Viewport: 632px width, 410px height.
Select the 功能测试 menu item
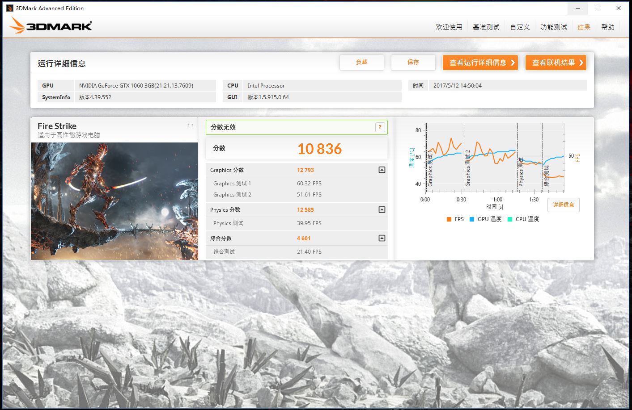tap(553, 27)
